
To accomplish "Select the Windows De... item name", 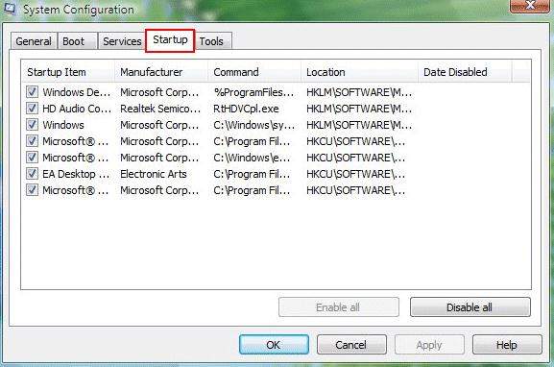I will [x=76, y=92].
